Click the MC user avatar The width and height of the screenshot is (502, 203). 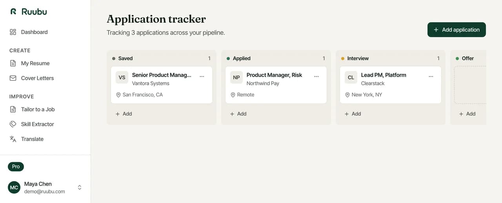tap(14, 187)
